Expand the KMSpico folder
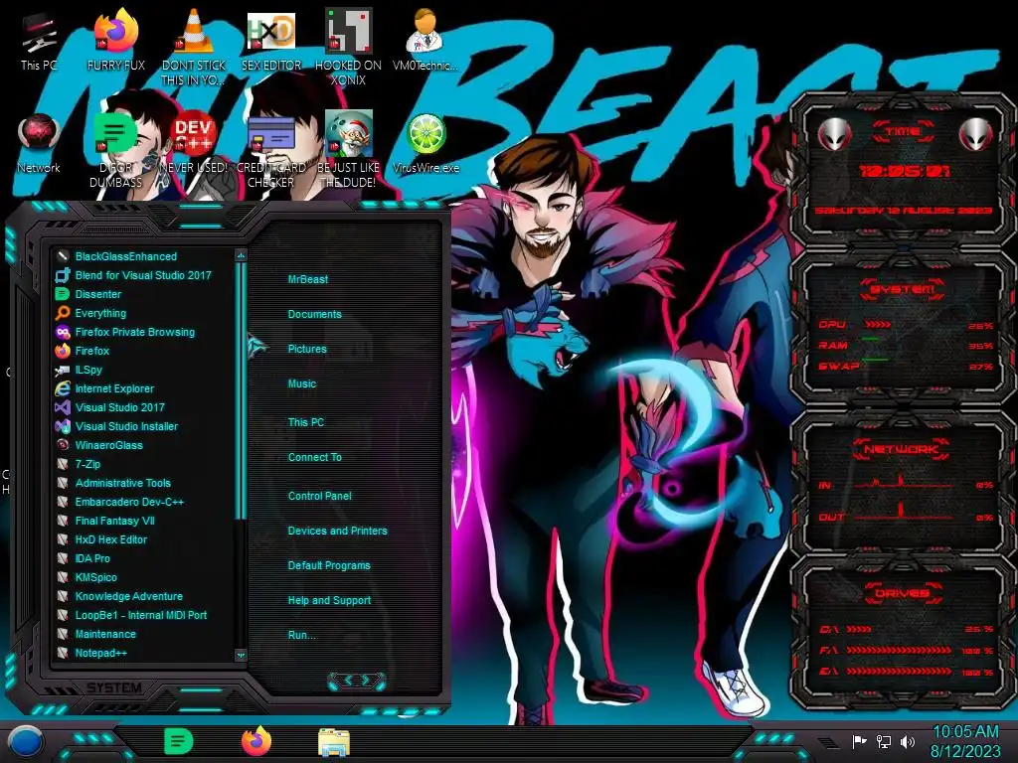This screenshot has width=1018, height=763. (96, 577)
